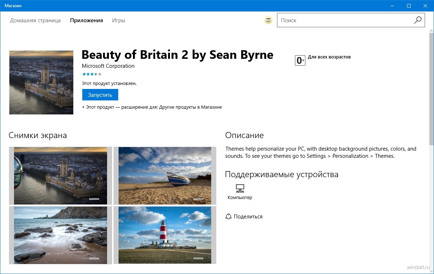Click the 0+ age rating badge

(300, 61)
